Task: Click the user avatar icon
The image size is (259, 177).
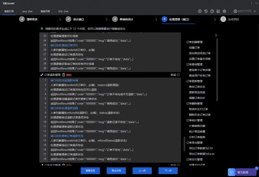Action: pos(235,11)
